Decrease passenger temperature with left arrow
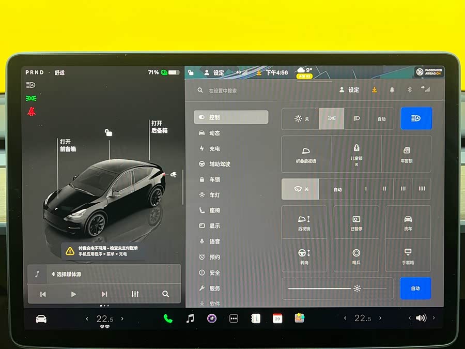465x349 pixels. click(345, 318)
